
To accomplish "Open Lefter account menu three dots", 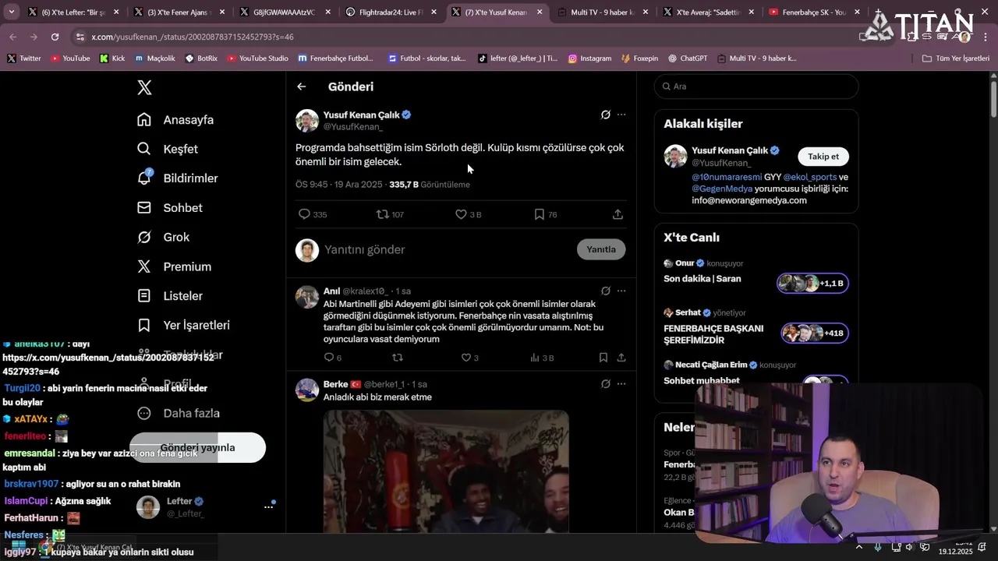I will [x=268, y=506].
